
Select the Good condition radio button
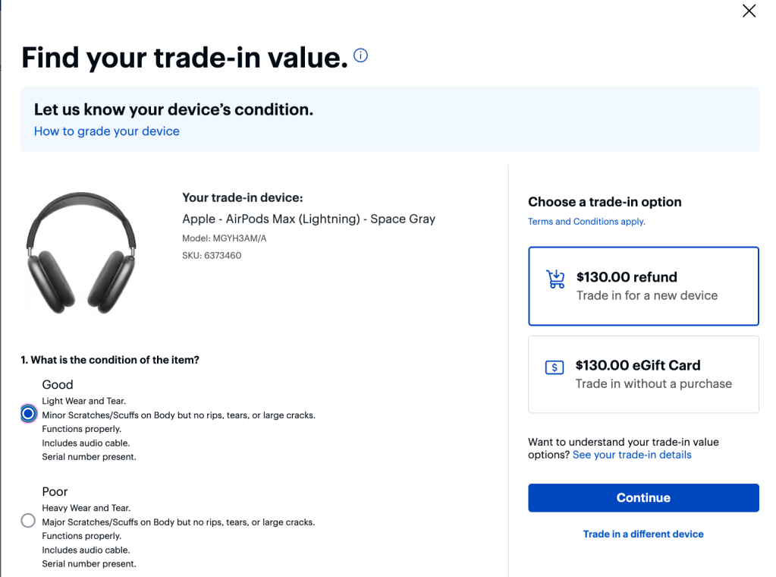[28, 413]
